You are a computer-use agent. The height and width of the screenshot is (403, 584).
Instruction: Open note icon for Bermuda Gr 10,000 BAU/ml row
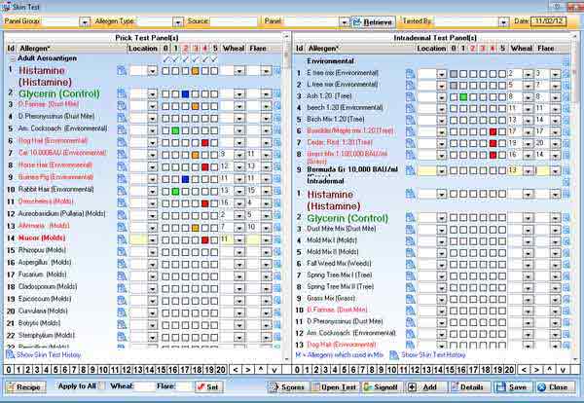[410, 170]
